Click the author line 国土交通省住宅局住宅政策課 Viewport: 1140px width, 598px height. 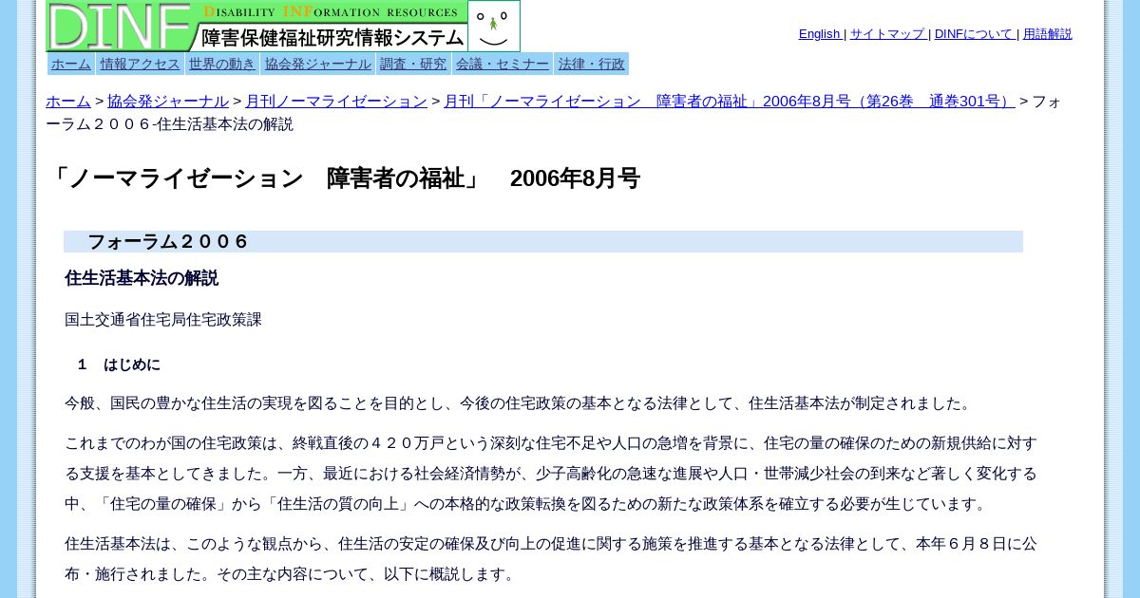coord(163,320)
